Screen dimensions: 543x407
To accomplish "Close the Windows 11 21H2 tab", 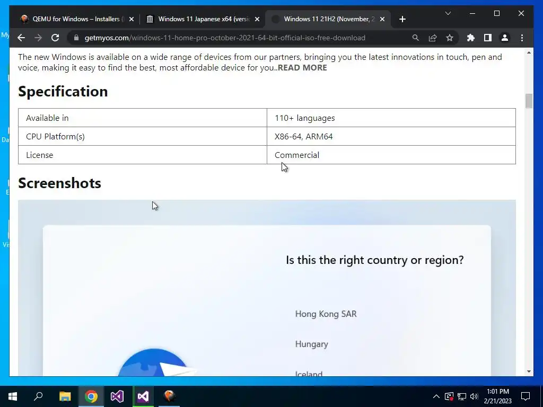I will click(x=382, y=19).
